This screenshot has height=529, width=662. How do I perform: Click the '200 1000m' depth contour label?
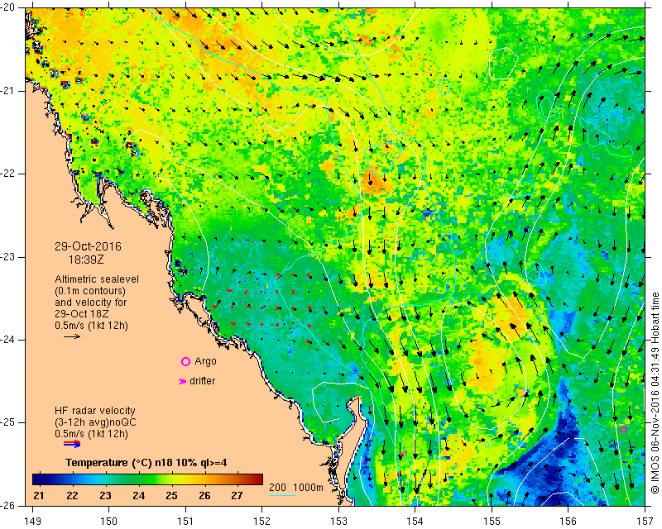tap(296, 487)
